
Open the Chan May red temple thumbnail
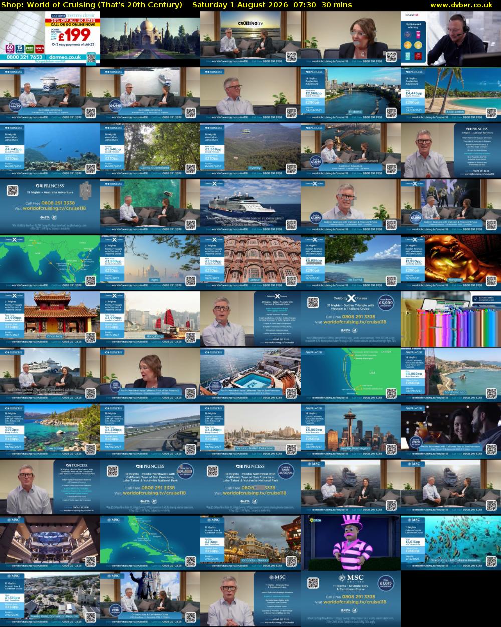pos(50,318)
